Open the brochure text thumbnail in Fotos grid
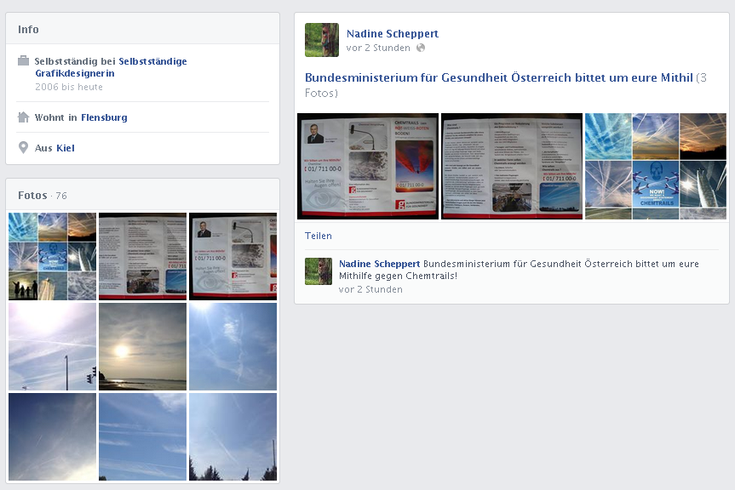This screenshot has height=490, width=735. [x=142, y=256]
